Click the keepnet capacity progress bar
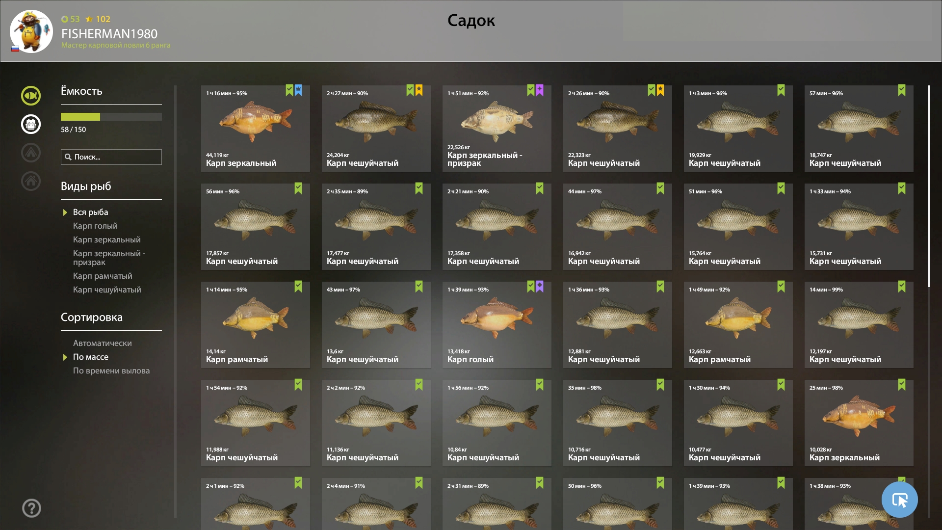This screenshot has height=530, width=942. pyautogui.click(x=111, y=117)
